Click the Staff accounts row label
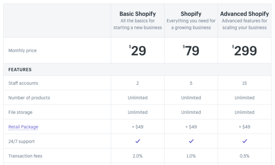The height and width of the screenshot is (165, 275). [x=23, y=83]
